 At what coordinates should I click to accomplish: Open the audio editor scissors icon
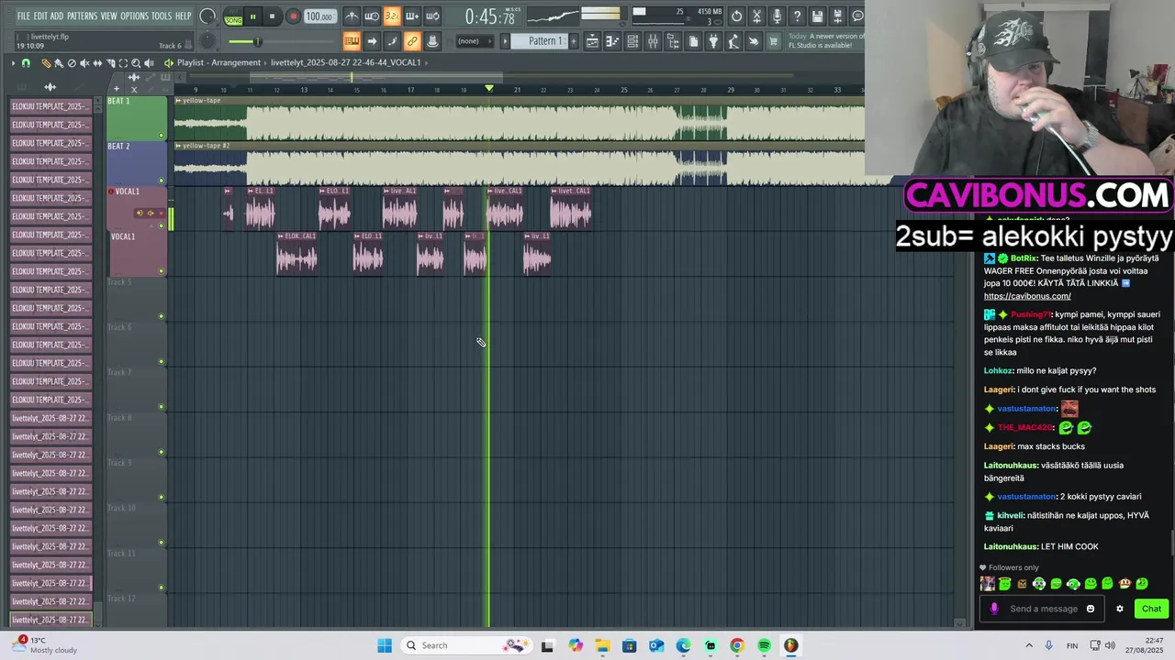(x=756, y=16)
